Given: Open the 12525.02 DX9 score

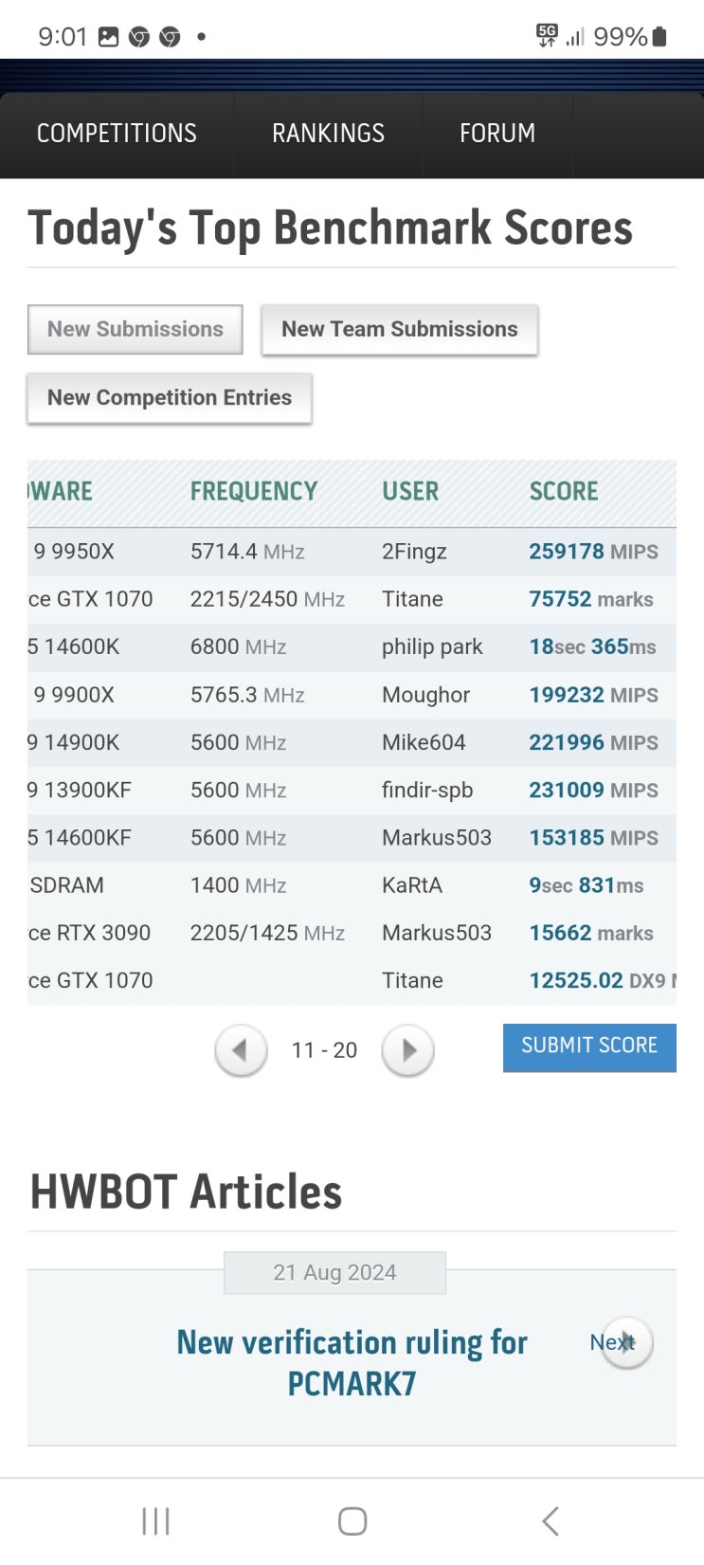Looking at the screenshot, I should (603, 980).
